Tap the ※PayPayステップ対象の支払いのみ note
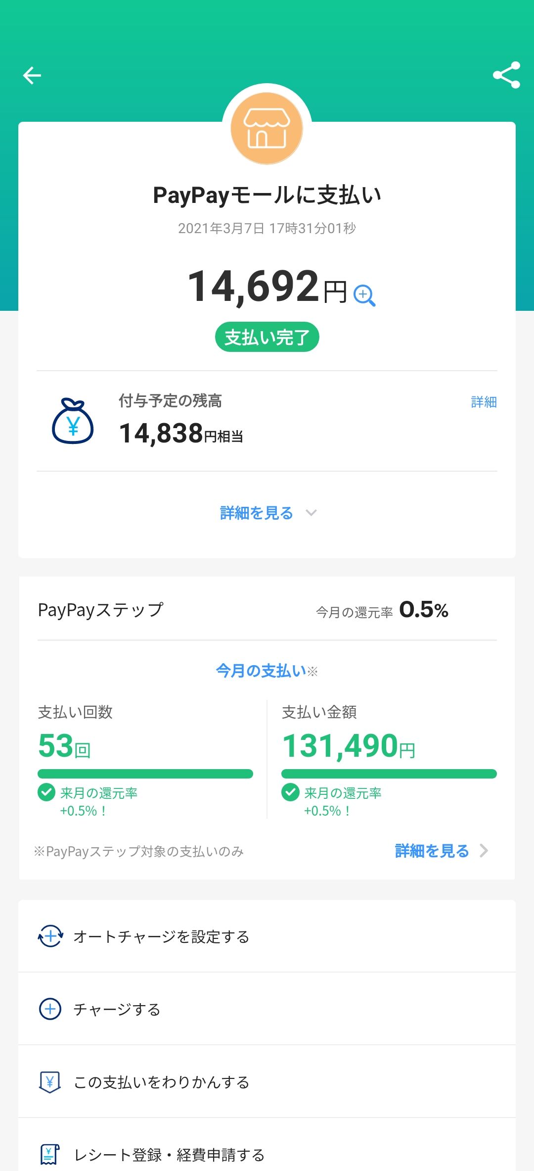 (139, 851)
